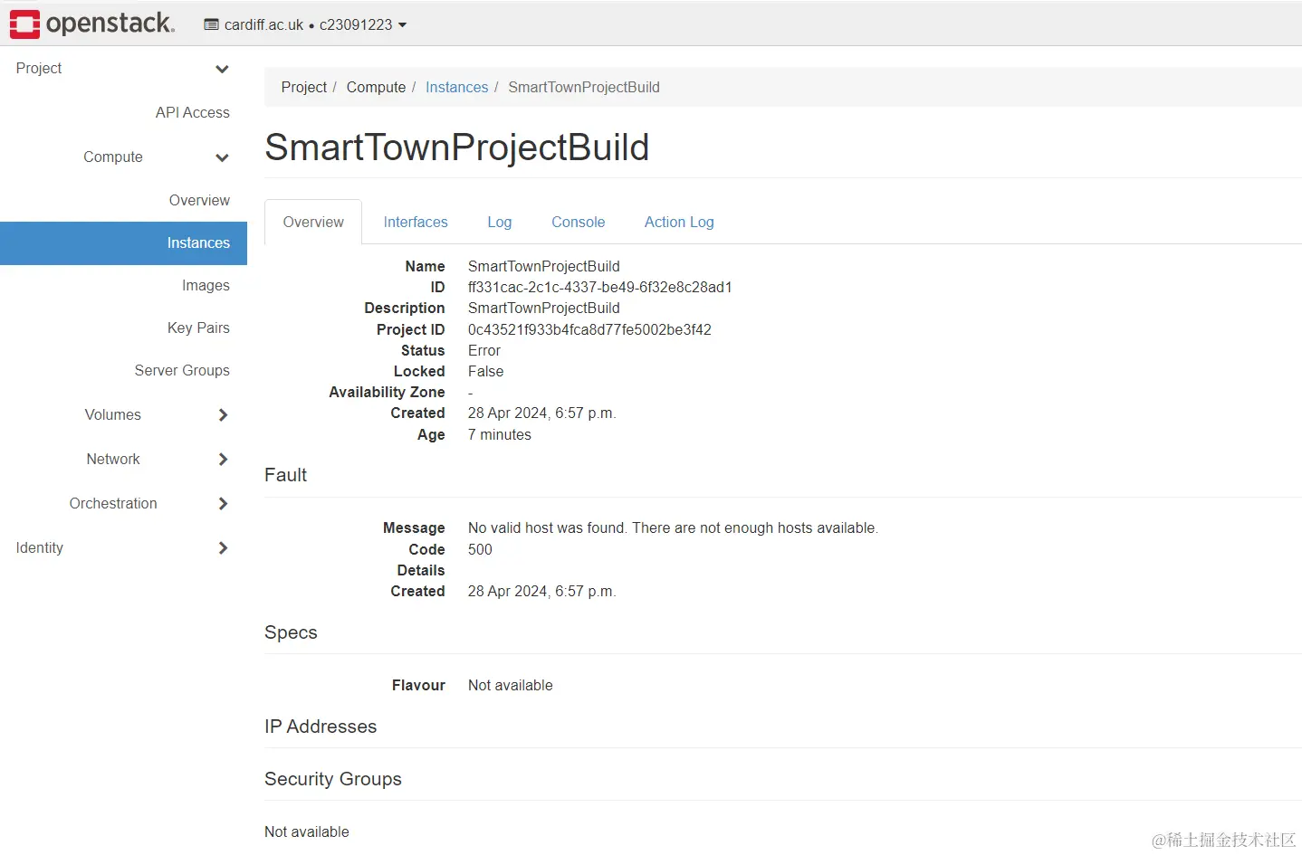Expand the Network section chevron
Screen dimensions: 1302x855
click(223, 459)
